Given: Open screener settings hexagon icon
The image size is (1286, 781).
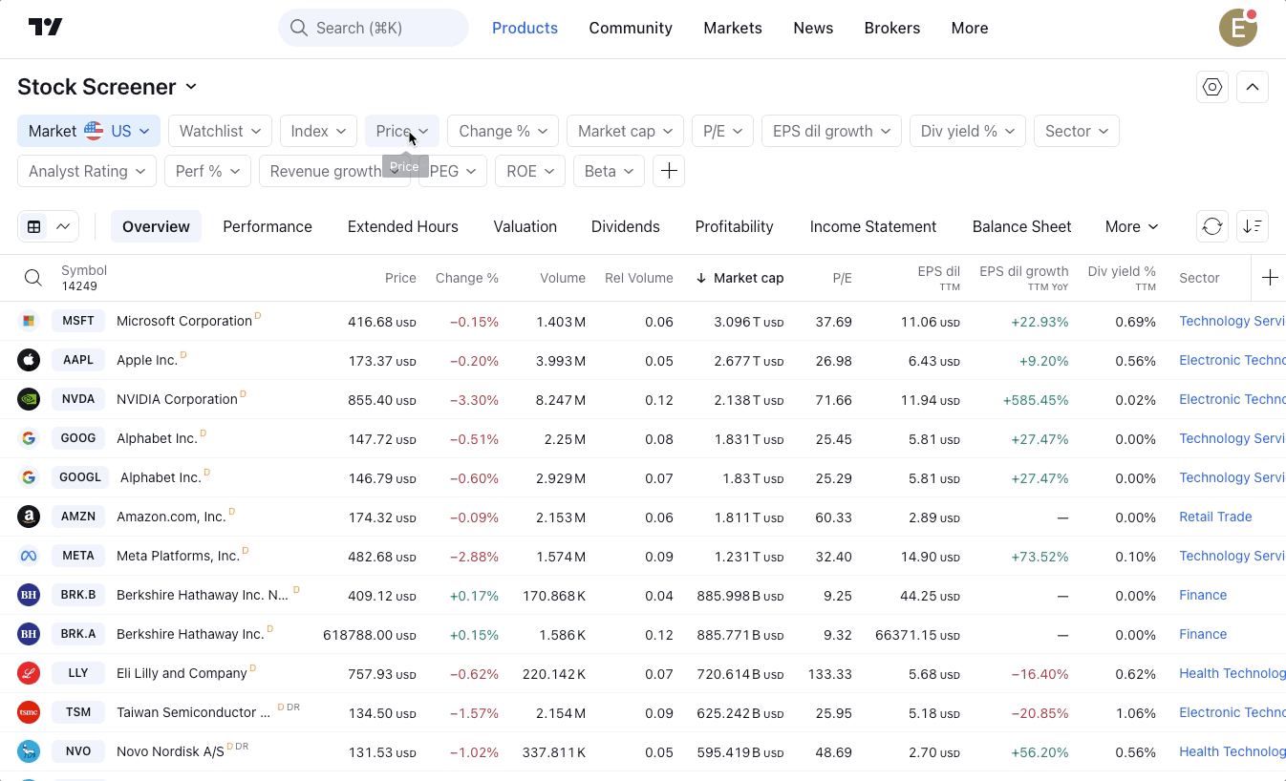Looking at the screenshot, I should coord(1212,87).
